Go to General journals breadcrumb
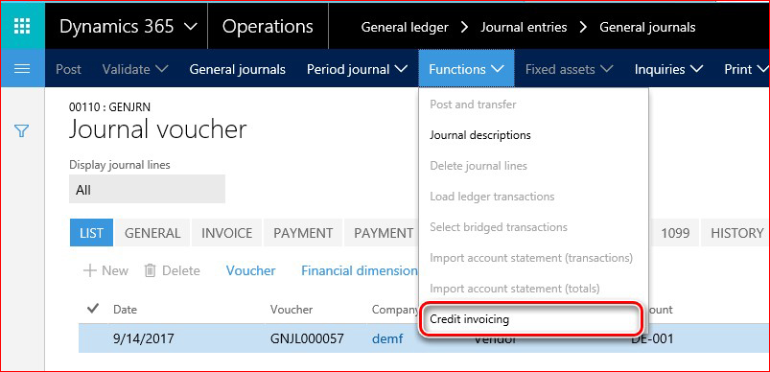The width and height of the screenshot is (770, 372). click(x=647, y=27)
